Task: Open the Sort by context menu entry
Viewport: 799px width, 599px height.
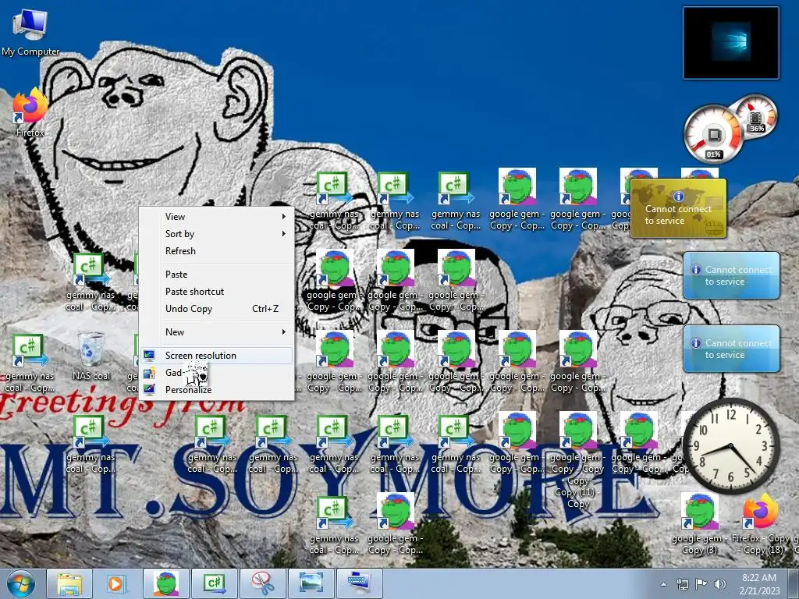Action: pos(217,234)
